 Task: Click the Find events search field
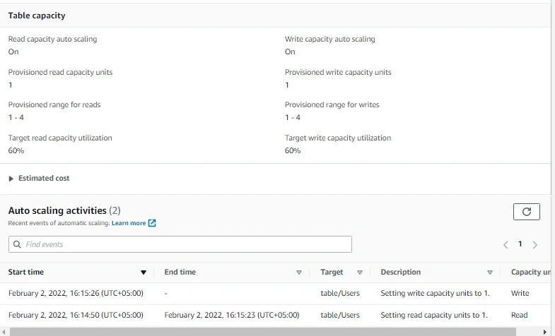[x=184, y=244]
